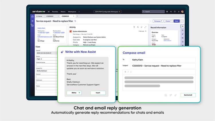Viewport: 215px width, 121px height.
Task: Click the filter icon in the Activity header
Action: click(x=134, y=27)
